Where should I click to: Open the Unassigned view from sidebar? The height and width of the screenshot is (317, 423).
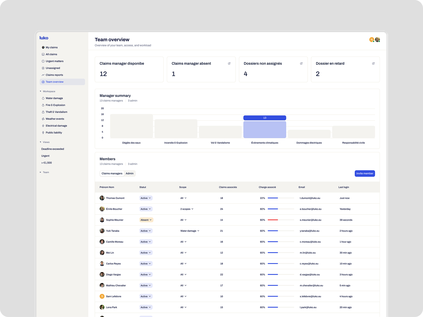[53, 68]
